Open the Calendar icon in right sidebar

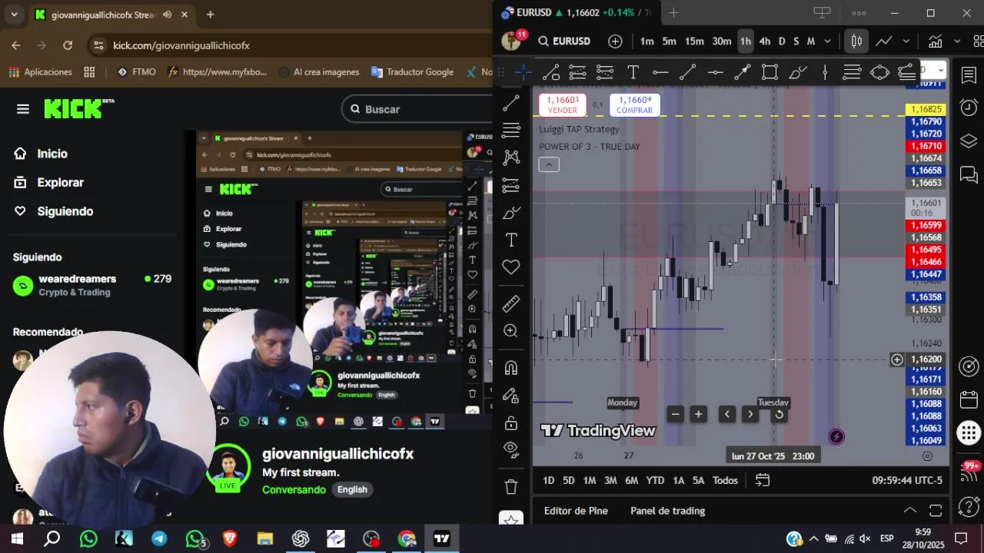click(x=969, y=399)
